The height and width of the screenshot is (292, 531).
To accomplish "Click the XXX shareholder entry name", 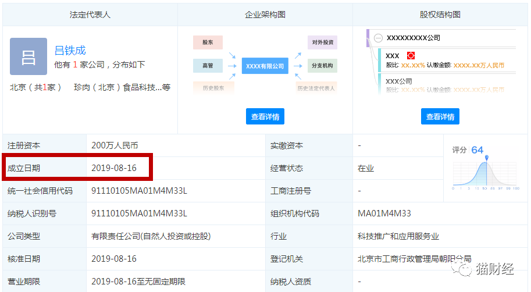I will coord(393,56).
